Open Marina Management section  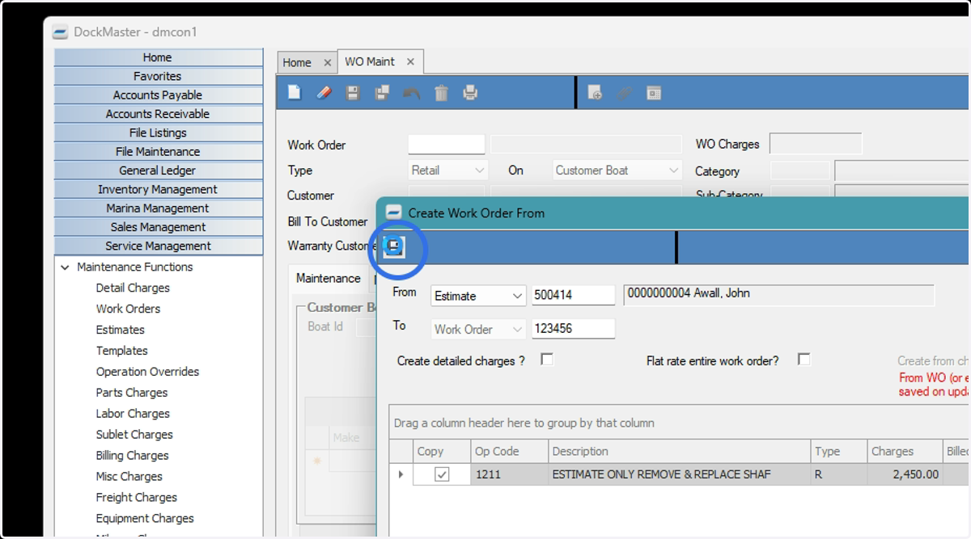[158, 208]
